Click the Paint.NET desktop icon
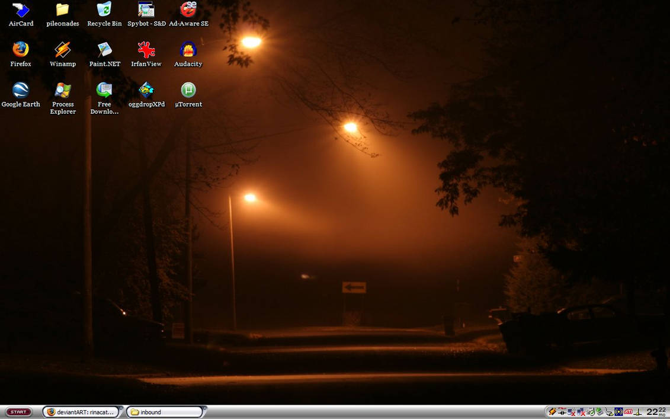This screenshot has width=670, height=419. (104, 55)
